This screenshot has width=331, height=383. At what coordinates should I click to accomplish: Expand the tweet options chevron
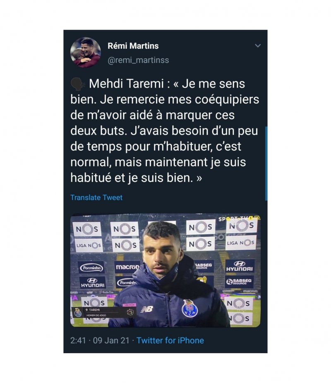click(x=258, y=45)
